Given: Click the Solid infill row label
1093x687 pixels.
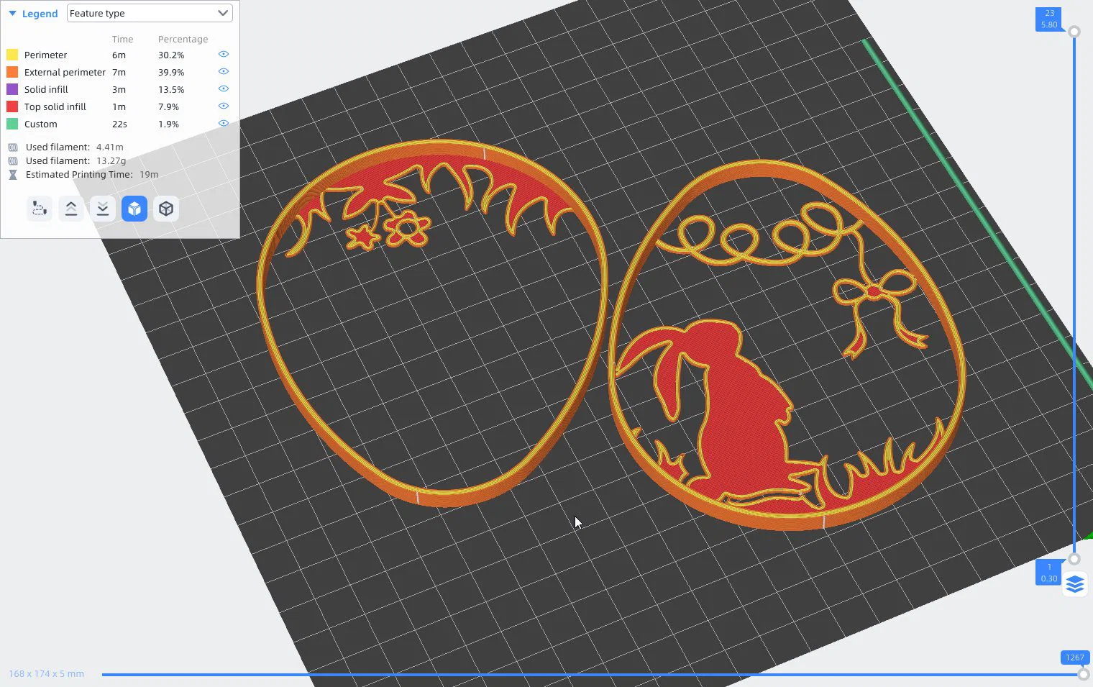Looking at the screenshot, I should coord(46,89).
